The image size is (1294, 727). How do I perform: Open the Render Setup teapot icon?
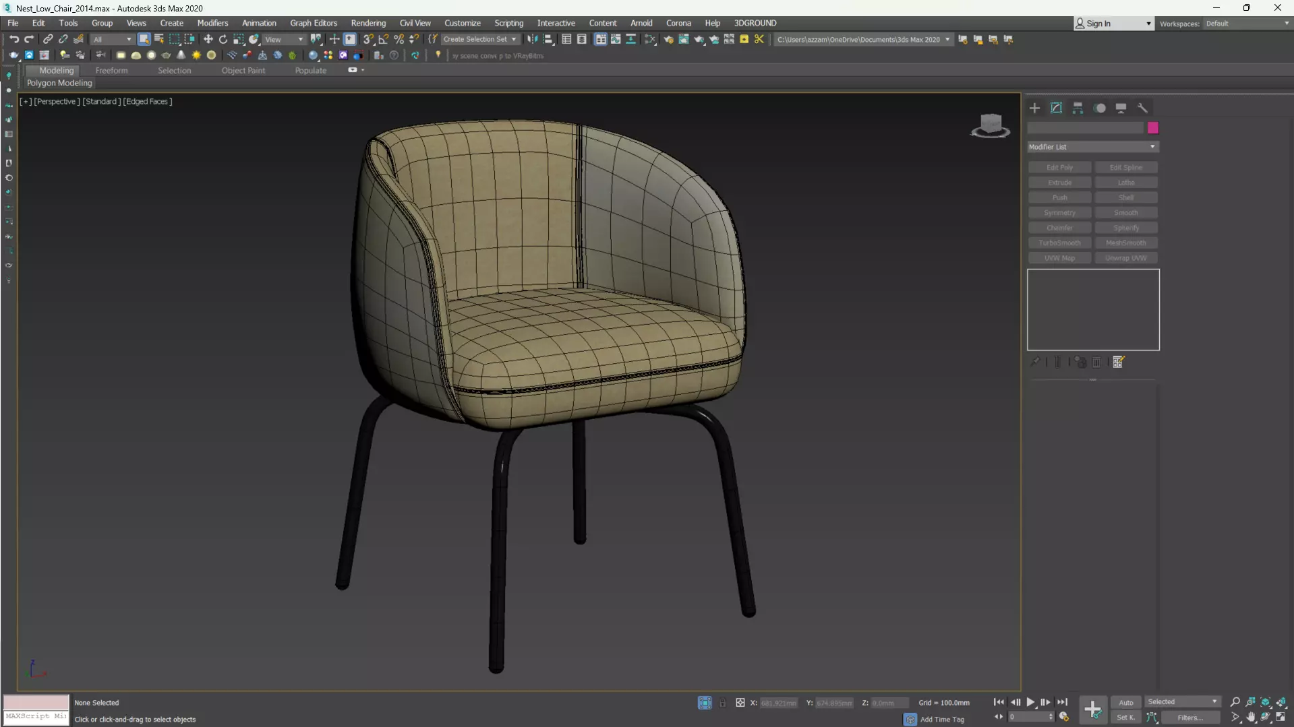point(668,39)
